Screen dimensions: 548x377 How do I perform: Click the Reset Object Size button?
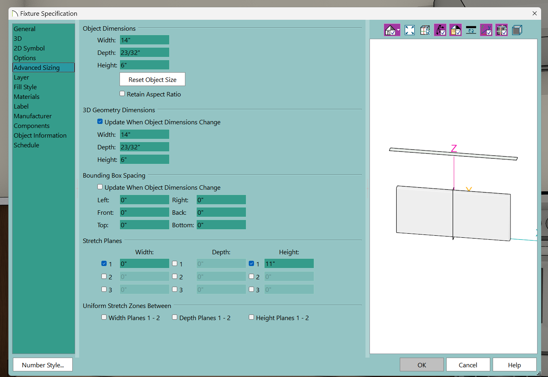click(x=152, y=80)
